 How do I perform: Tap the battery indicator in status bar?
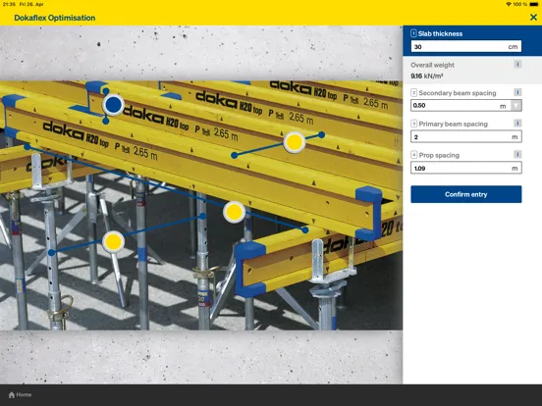[x=534, y=4]
